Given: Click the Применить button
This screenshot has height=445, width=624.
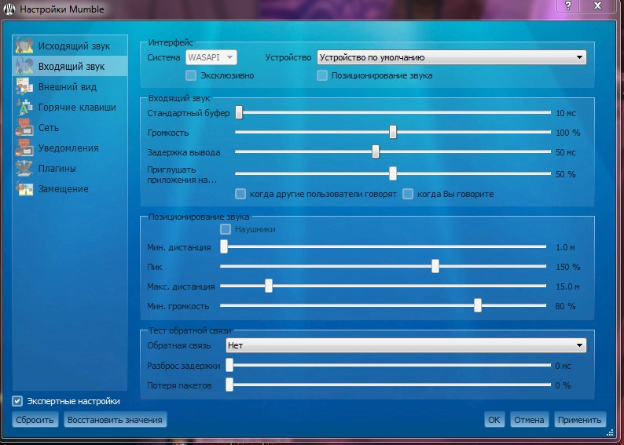Looking at the screenshot, I should click(579, 420).
